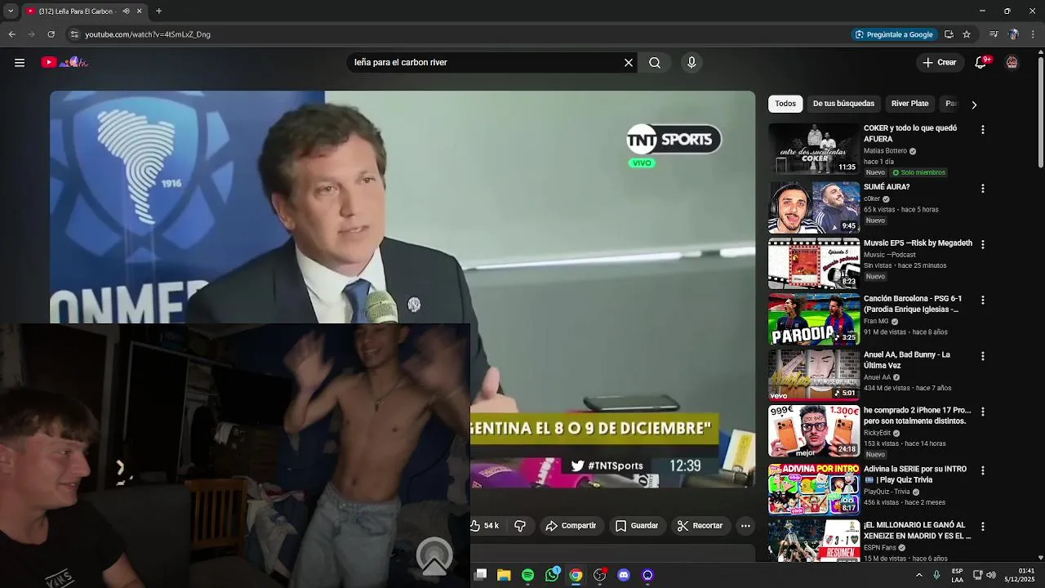Open the Matias Bottero channel name
The image size is (1045, 588).
tap(885, 151)
